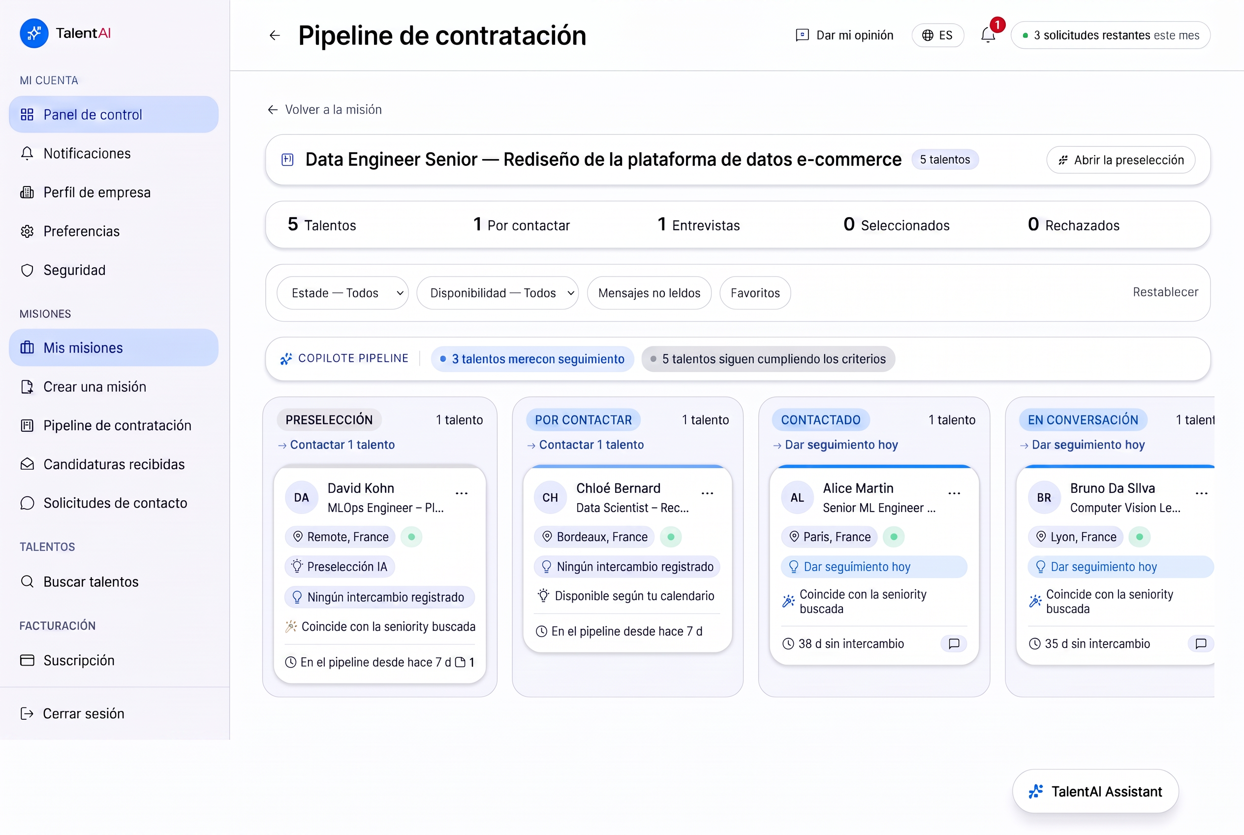Click David Kohn's DA avatar
This screenshot has width=1244, height=835.
point(301,497)
